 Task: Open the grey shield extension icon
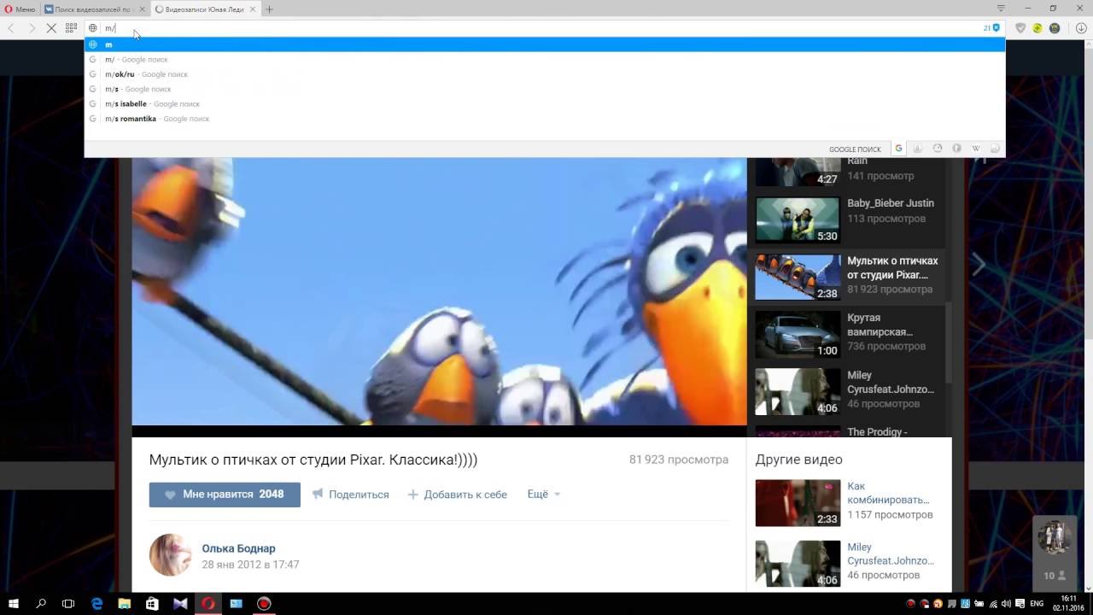[1020, 28]
